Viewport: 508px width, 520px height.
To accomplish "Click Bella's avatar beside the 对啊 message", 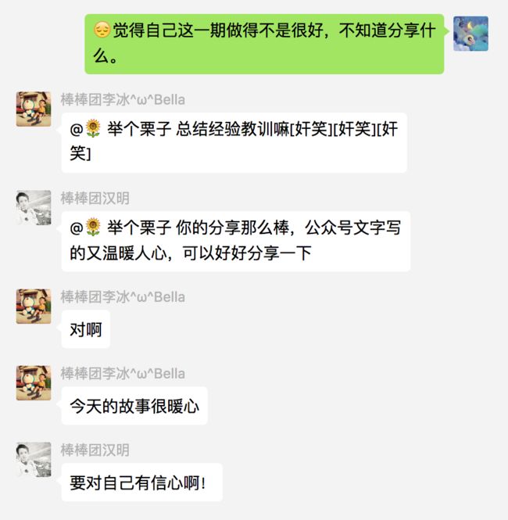I will click(34, 306).
